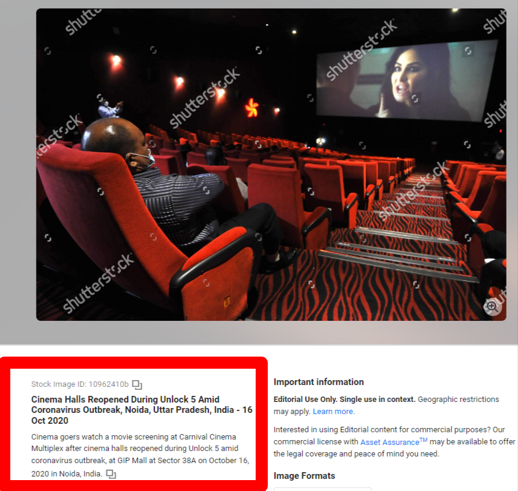Click the person standing in the photo background
This screenshot has width=518, height=491.
[109, 109]
